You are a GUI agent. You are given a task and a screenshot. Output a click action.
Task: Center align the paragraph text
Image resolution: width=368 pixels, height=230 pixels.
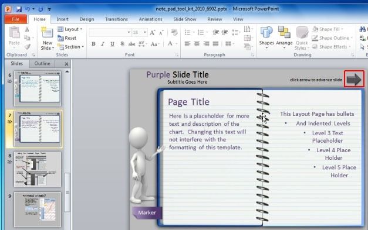197,44
